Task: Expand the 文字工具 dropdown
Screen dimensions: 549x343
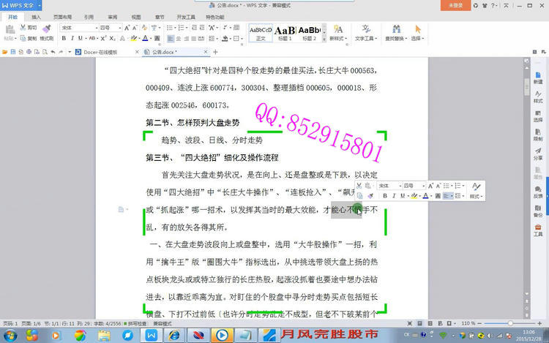Action: [364, 38]
